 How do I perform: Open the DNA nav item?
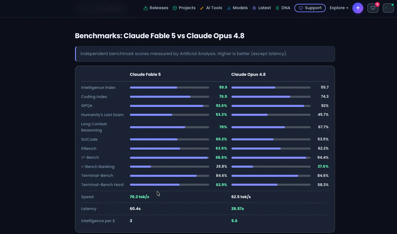(283, 8)
